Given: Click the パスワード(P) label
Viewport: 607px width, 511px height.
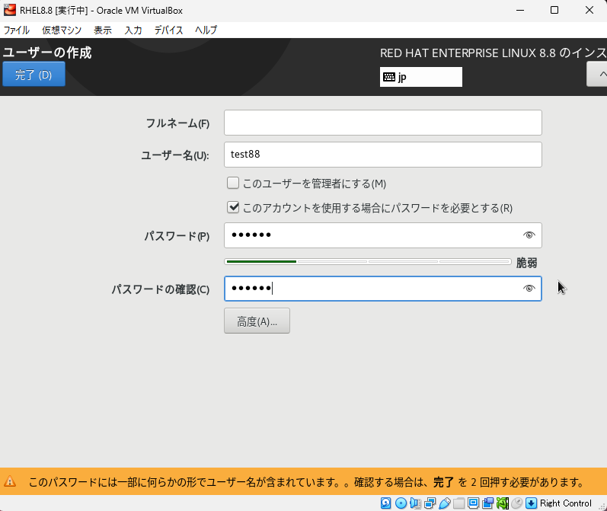Looking at the screenshot, I should point(177,236).
